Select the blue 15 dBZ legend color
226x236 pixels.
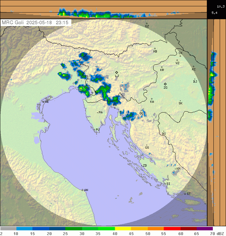click(41, 229)
